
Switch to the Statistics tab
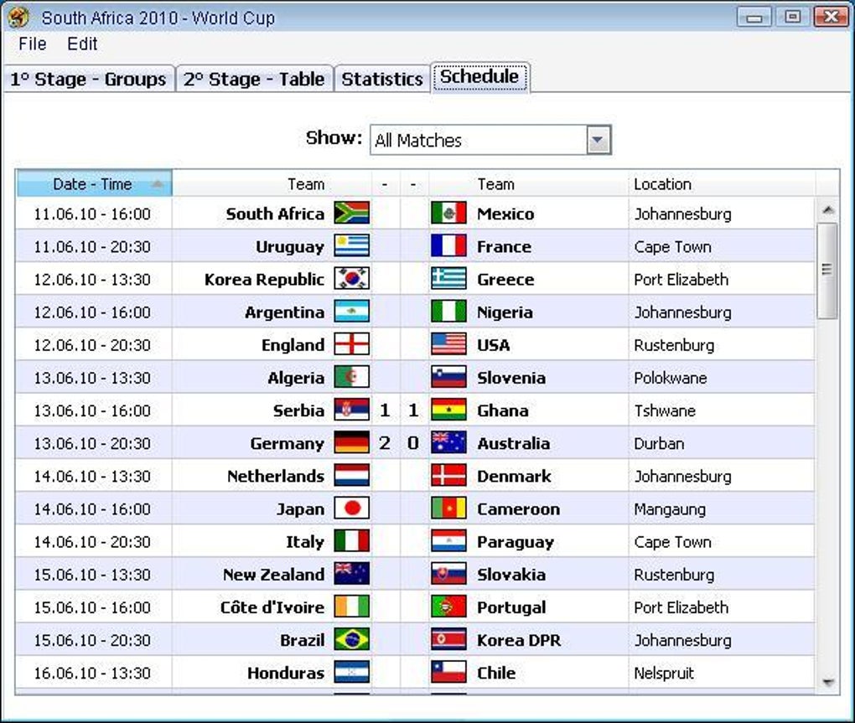(x=381, y=79)
